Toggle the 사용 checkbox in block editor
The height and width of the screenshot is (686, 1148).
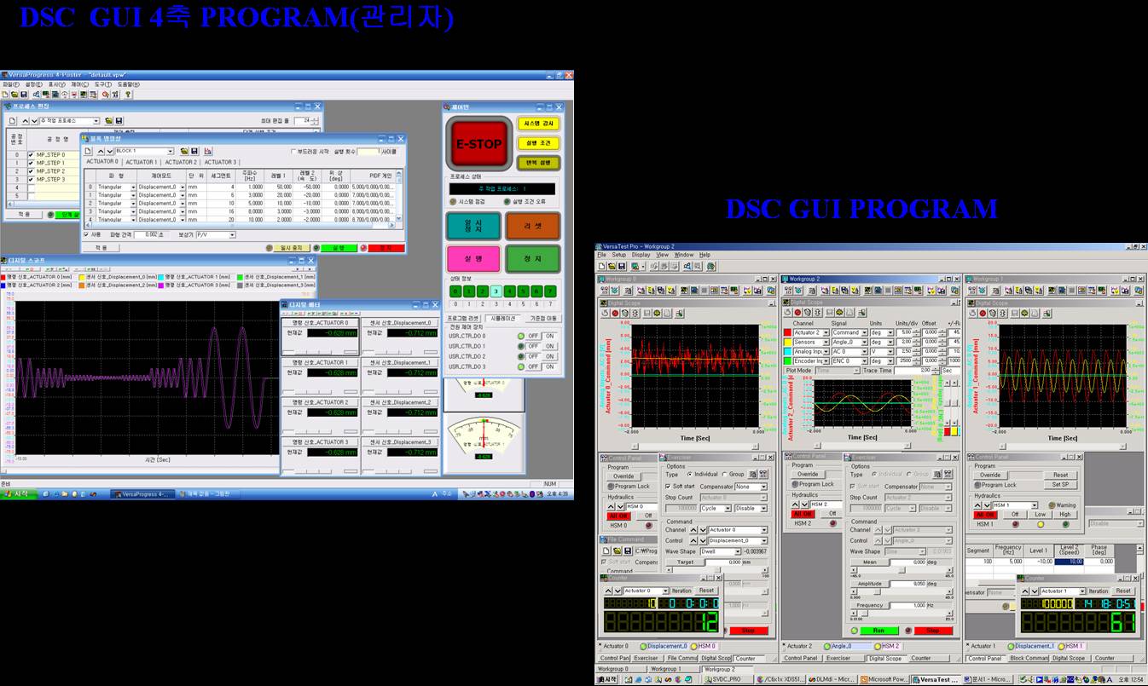(x=86, y=234)
